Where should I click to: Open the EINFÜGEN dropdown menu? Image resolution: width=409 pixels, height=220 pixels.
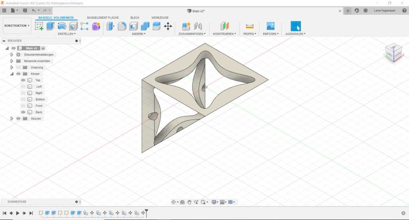pyautogui.click(x=271, y=34)
